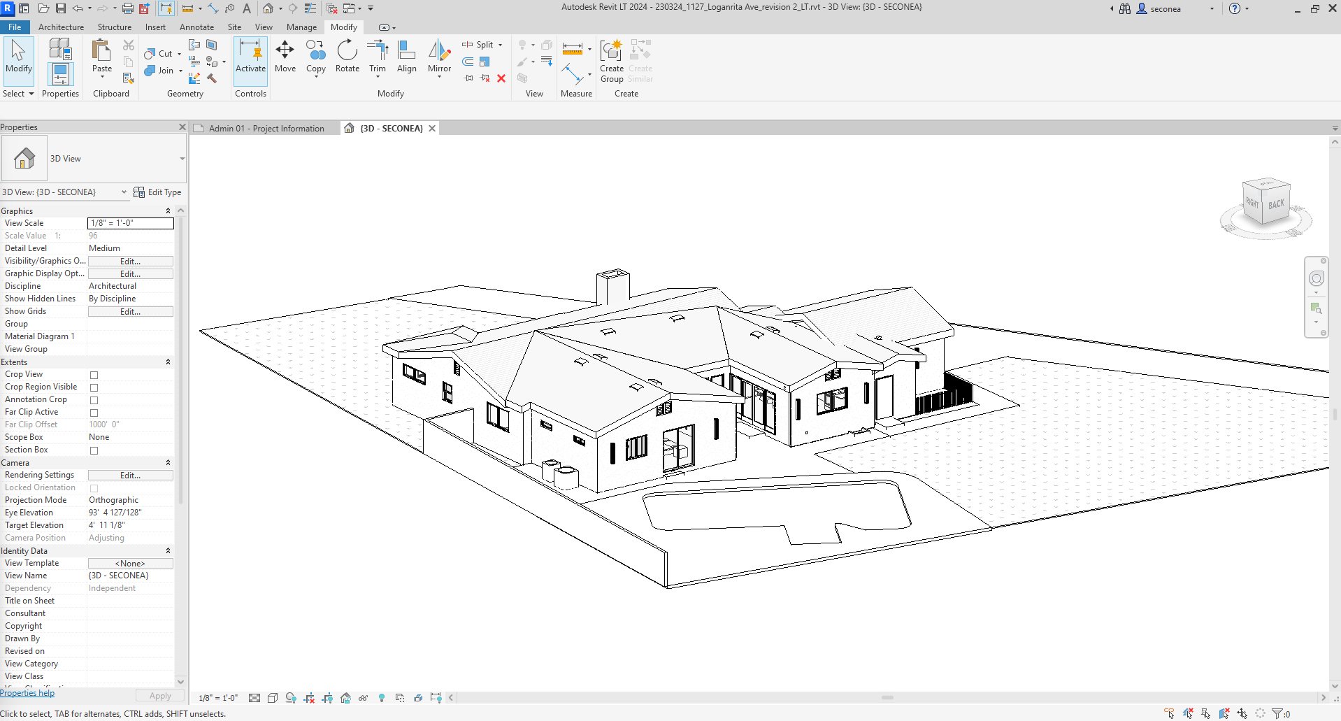Open the Properties help link
This screenshot has height=721, width=1341.
27,693
